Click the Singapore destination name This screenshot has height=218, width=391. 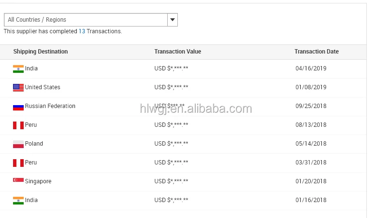38,181
